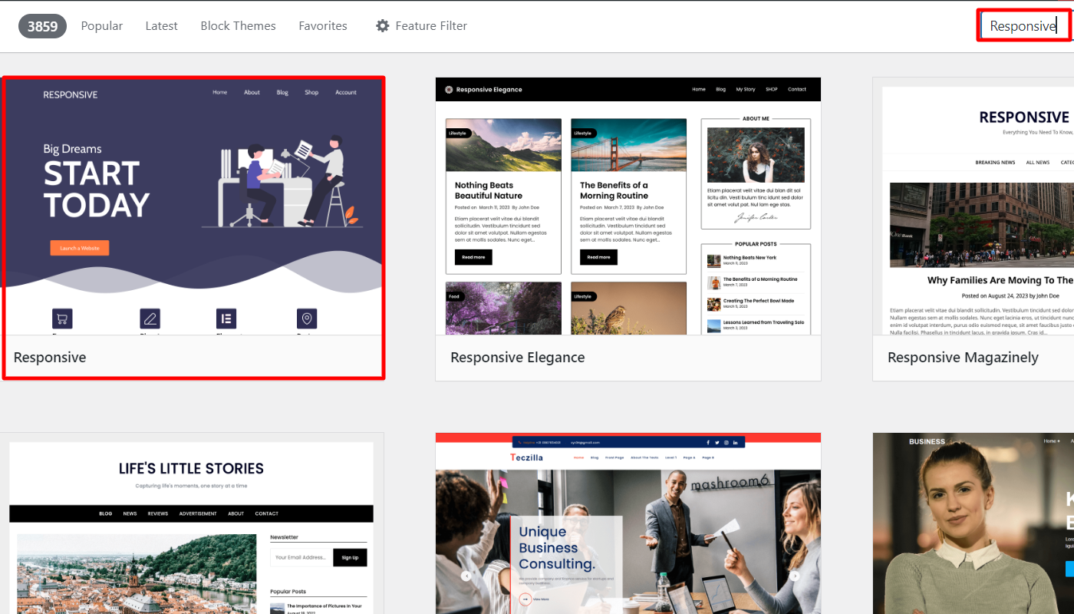Click the Responsive theme name
The height and width of the screenshot is (614, 1074).
[x=50, y=357]
